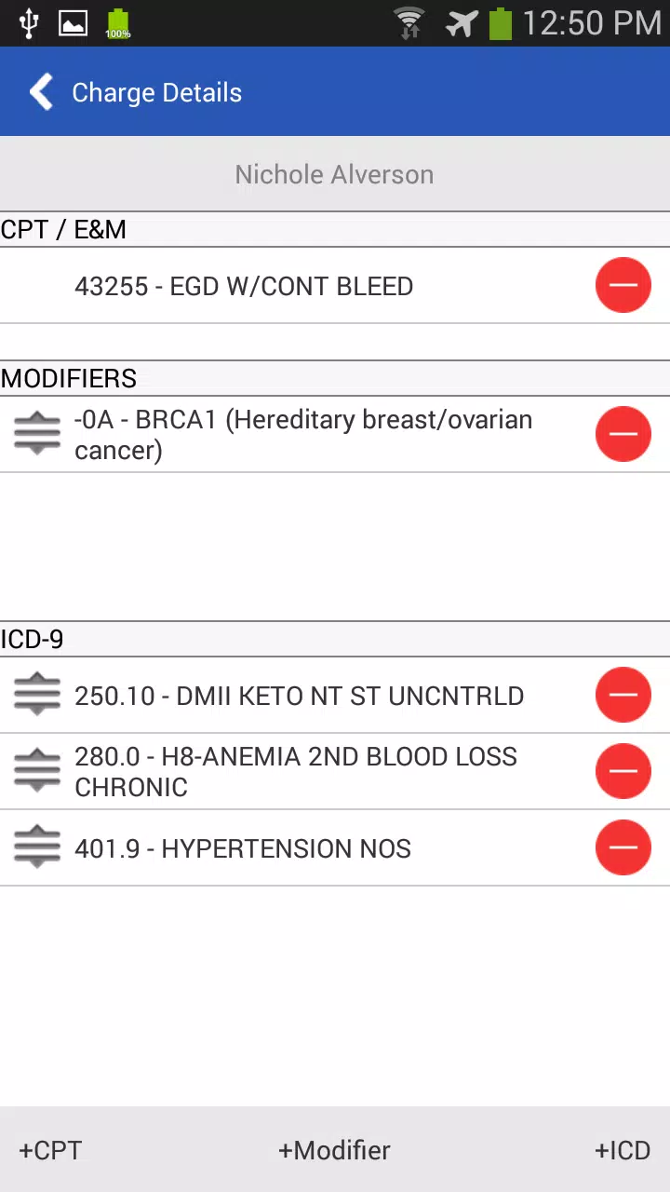
Task: Remove the 250.10 DMII KETO diagnosis
Action: click(x=623, y=695)
